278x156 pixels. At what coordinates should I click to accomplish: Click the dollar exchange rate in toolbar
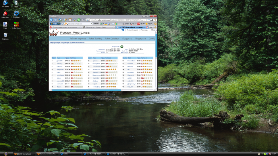click(126, 24)
